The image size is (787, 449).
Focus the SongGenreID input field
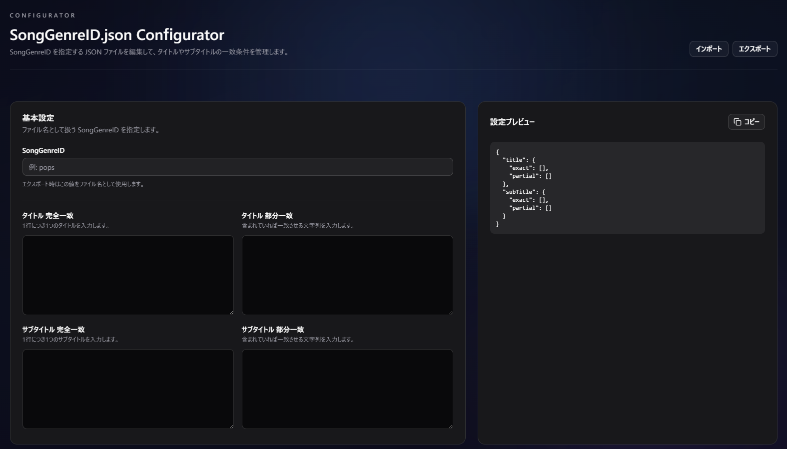238,167
